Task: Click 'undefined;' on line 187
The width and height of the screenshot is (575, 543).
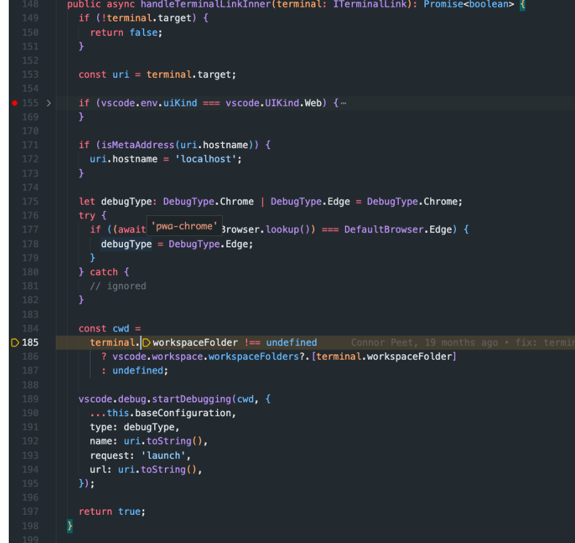Action: (140, 370)
